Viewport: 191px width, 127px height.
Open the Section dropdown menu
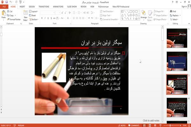(34, 19)
